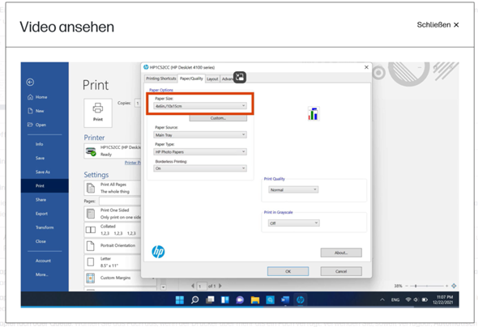478x327 pixels.
Task: Open Home in Word backstage menu
Action: [x=37, y=97]
